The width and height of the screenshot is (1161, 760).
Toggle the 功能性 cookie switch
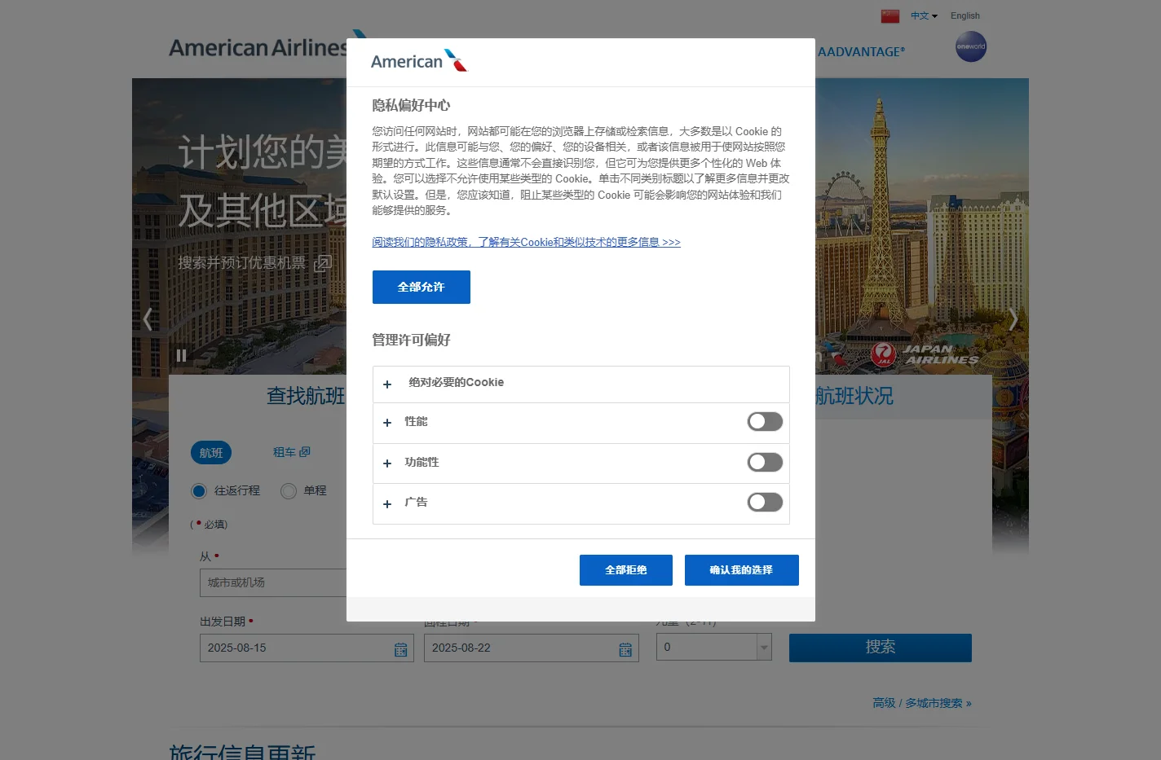(x=765, y=462)
